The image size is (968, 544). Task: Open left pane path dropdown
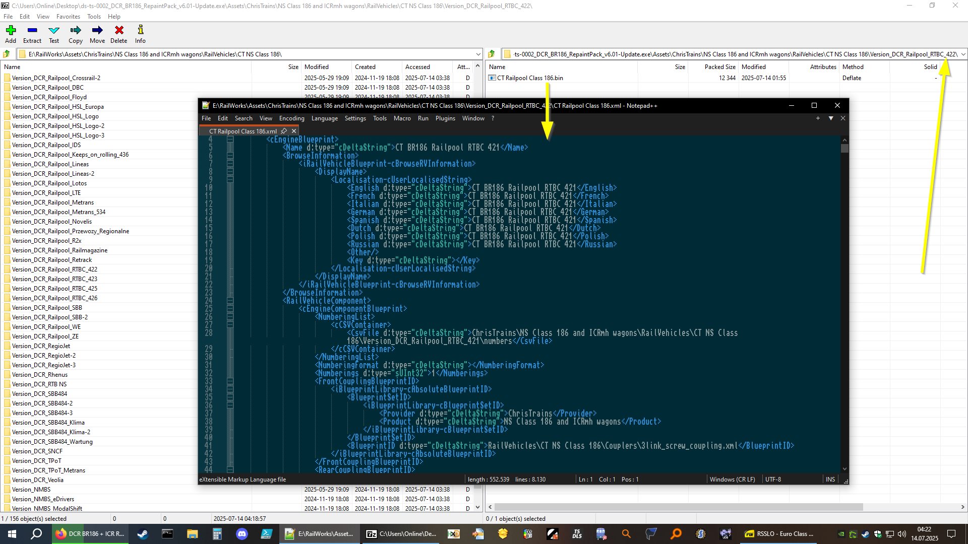pyautogui.click(x=478, y=54)
